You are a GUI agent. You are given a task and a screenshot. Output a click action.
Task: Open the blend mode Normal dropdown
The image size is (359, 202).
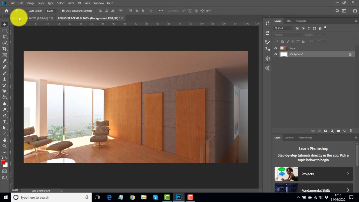pos(288,35)
